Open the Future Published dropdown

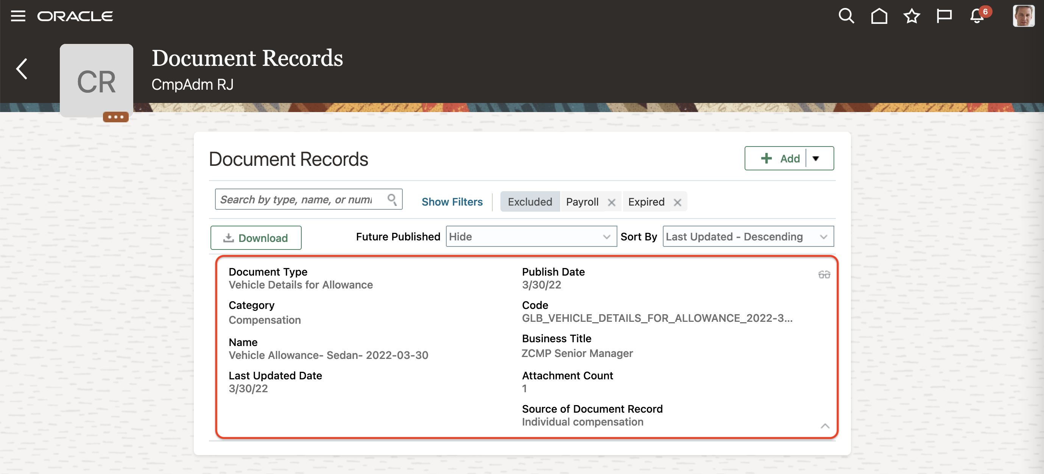click(531, 236)
